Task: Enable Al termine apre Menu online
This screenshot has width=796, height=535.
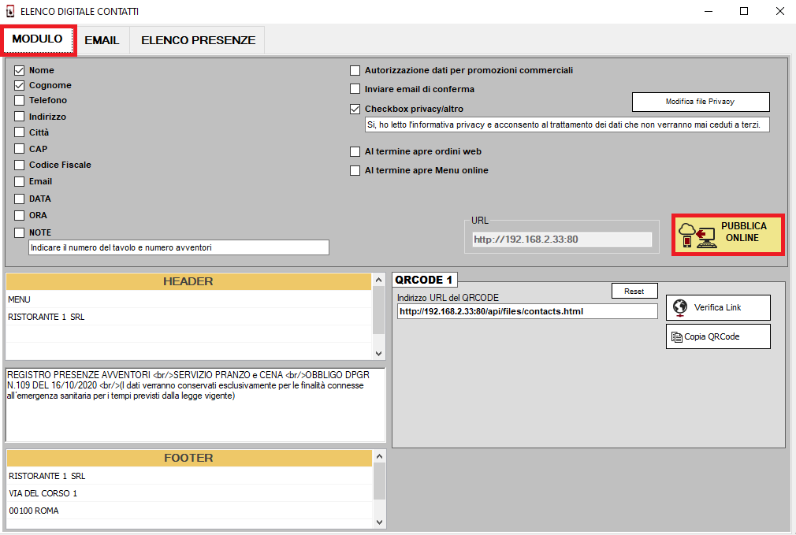Action: [355, 170]
